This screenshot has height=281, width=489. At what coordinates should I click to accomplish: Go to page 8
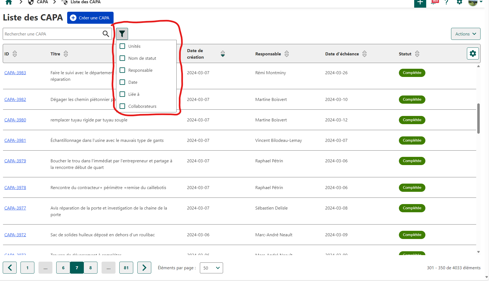click(x=91, y=268)
